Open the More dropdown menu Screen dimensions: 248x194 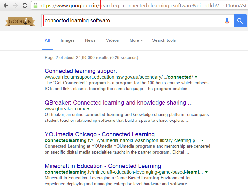click(136, 40)
